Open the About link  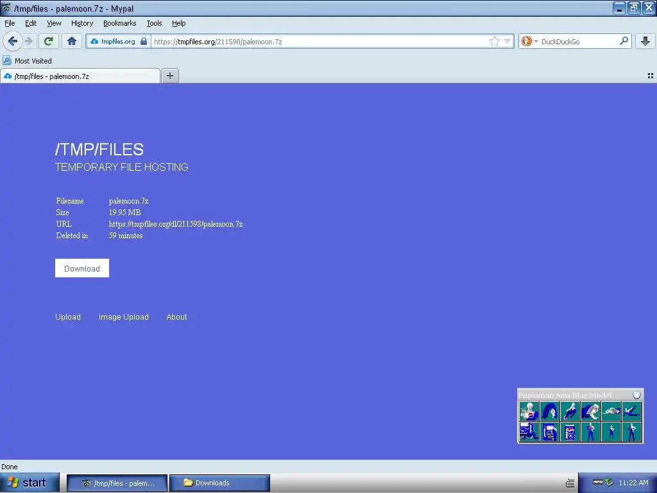[x=177, y=317]
